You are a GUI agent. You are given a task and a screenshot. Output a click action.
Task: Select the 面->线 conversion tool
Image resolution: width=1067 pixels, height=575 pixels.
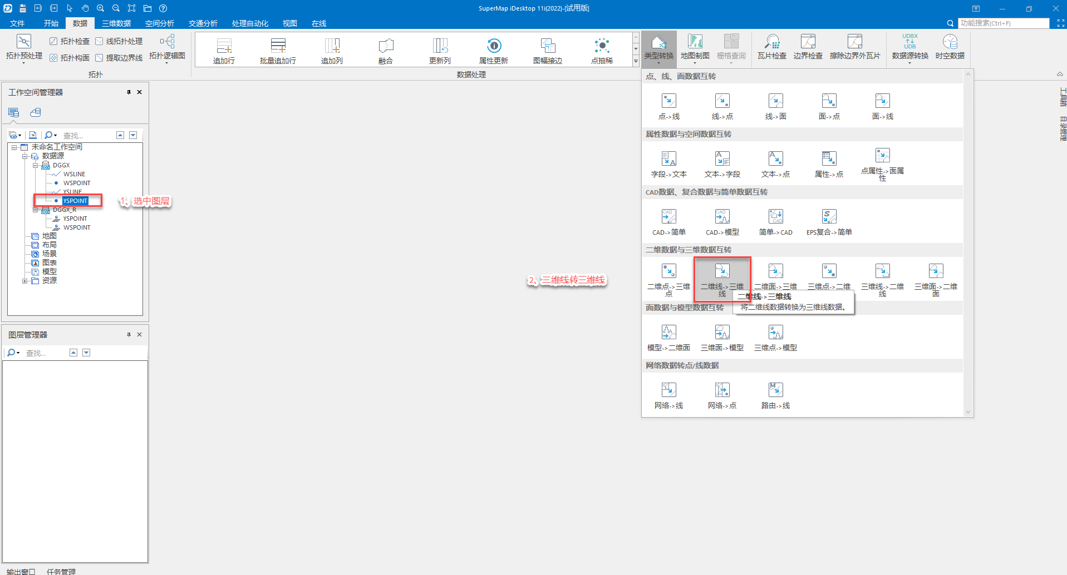pos(882,101)
